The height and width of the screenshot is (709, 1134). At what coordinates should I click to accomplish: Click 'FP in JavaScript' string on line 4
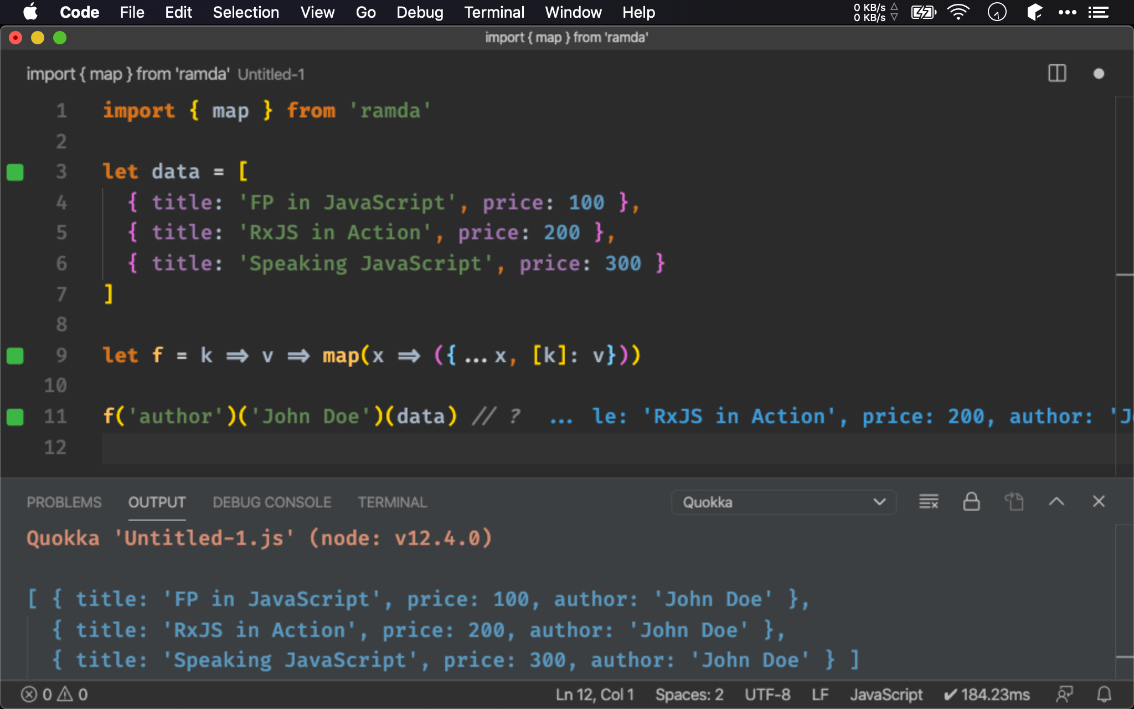click(x=347, y=202)
